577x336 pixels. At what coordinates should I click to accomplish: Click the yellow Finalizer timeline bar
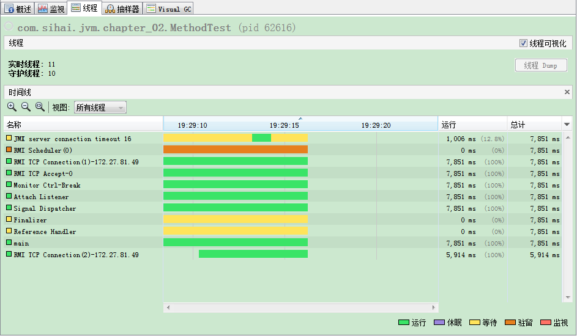(x=236, y=219)
